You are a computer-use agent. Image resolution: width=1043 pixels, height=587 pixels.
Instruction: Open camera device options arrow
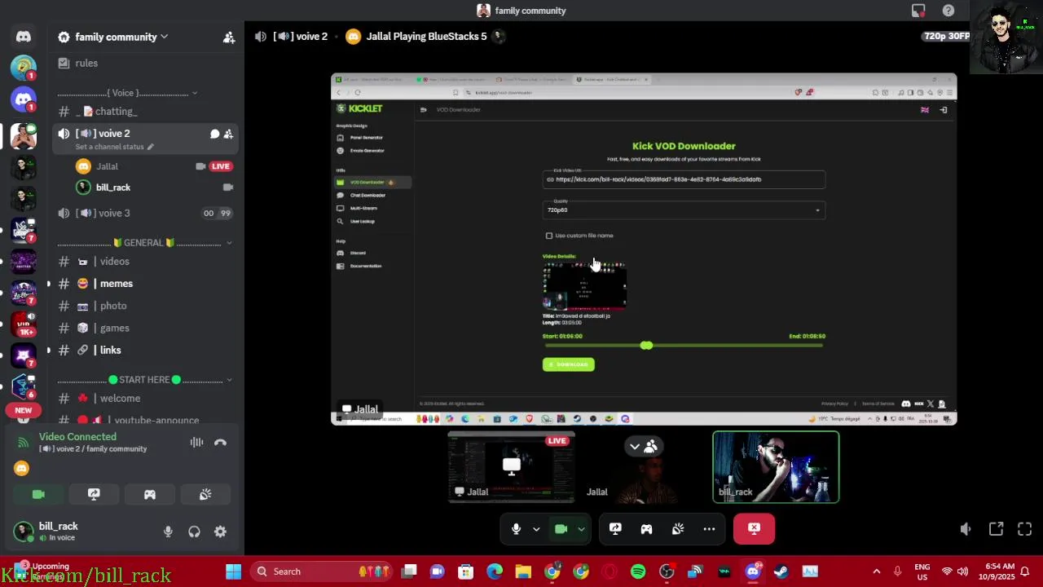(581, 529)
